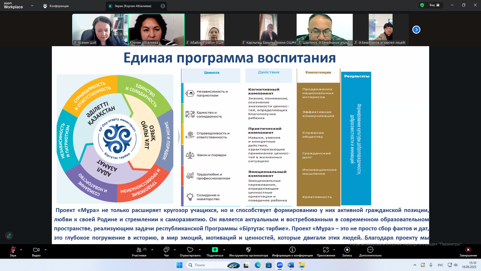The width and height of the screenshot is (481, 271).
Task: Click the green encryption shield icon
Action: point(422,5)
